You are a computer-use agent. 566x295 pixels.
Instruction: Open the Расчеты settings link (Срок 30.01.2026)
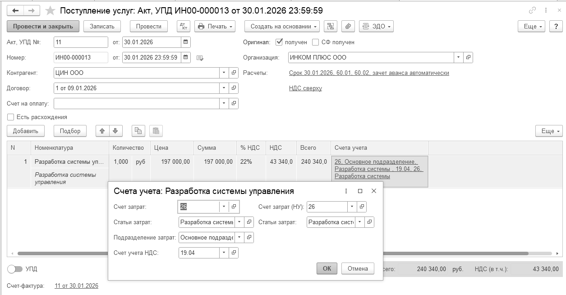369,73
